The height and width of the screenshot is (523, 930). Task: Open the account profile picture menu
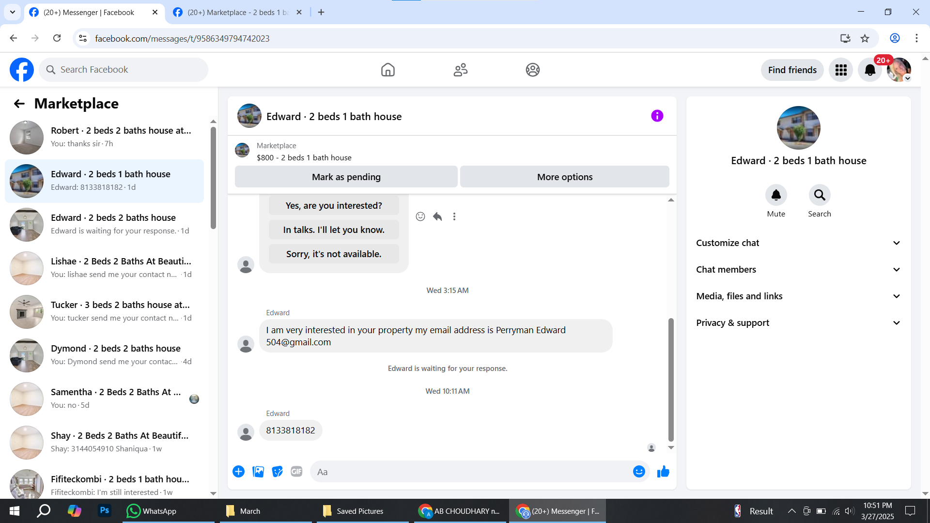[x=899, y=70]
